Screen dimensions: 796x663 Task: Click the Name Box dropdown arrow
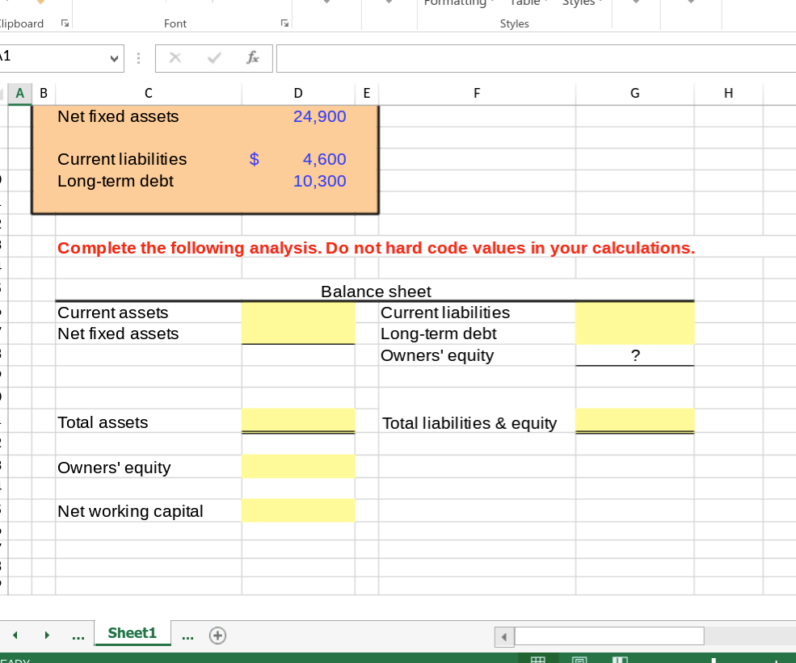115,58
